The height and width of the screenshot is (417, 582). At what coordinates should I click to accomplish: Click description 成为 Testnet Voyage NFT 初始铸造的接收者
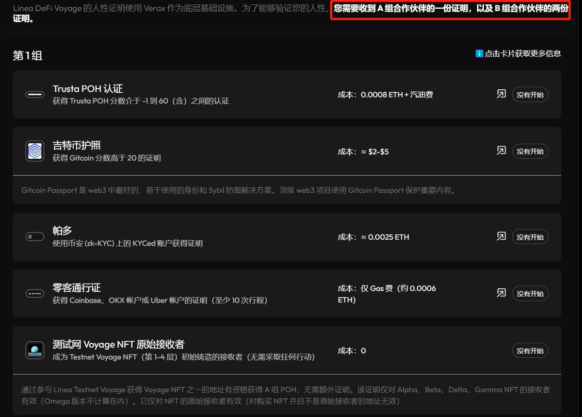click(184, 357)
